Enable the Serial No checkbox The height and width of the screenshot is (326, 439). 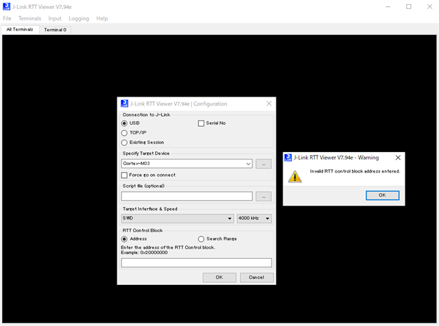point(201,123)
